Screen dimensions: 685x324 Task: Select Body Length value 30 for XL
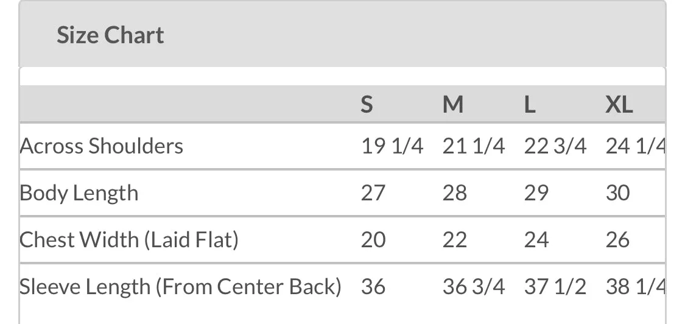[x=617, y=193]
